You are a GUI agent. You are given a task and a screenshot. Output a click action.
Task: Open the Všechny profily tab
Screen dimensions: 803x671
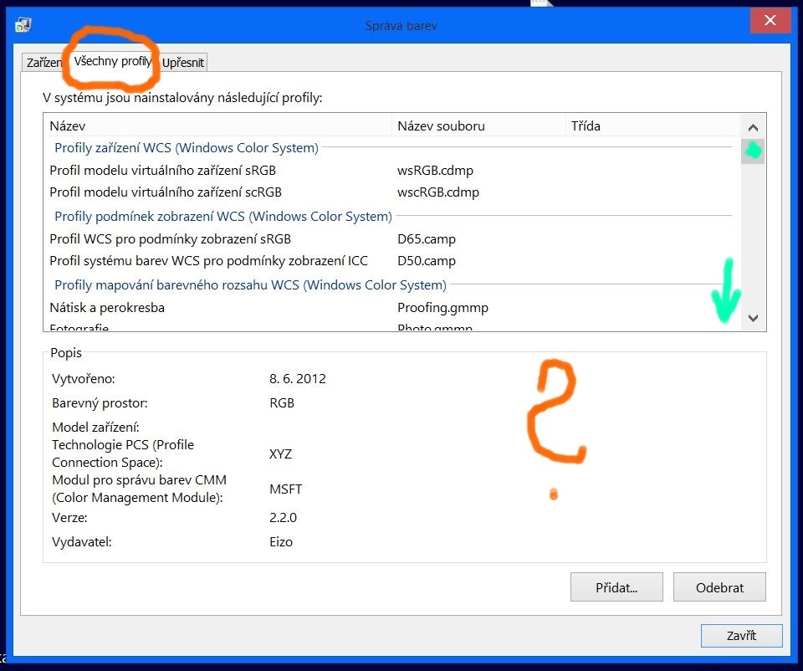pos(112,62)
